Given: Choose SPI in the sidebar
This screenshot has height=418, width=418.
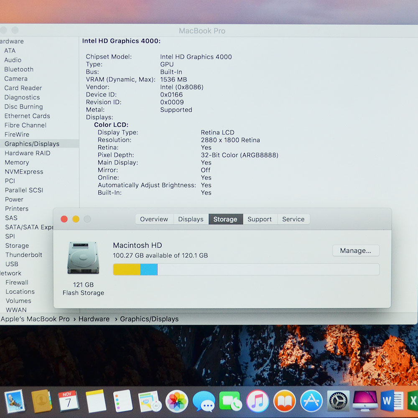Looking at the screenshot, I should (x=10, y=237).
